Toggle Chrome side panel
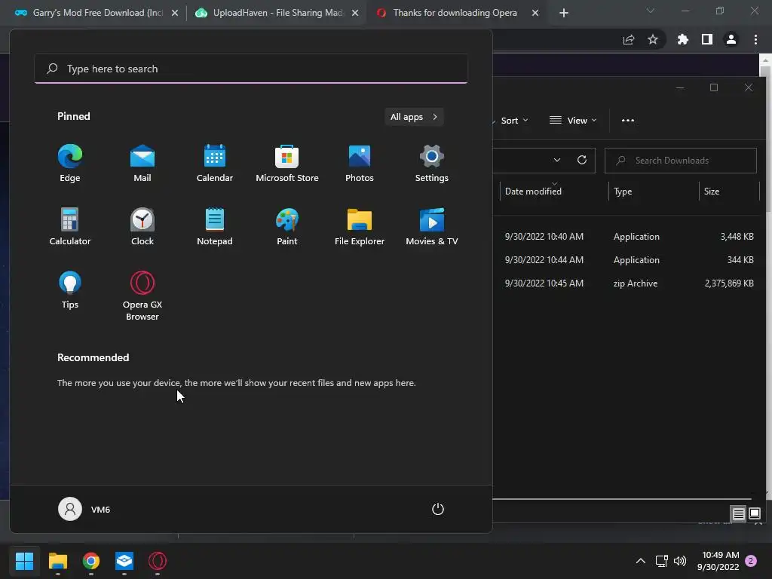The width and height of the screenshot is (772, 579). [x=707, y=39]
